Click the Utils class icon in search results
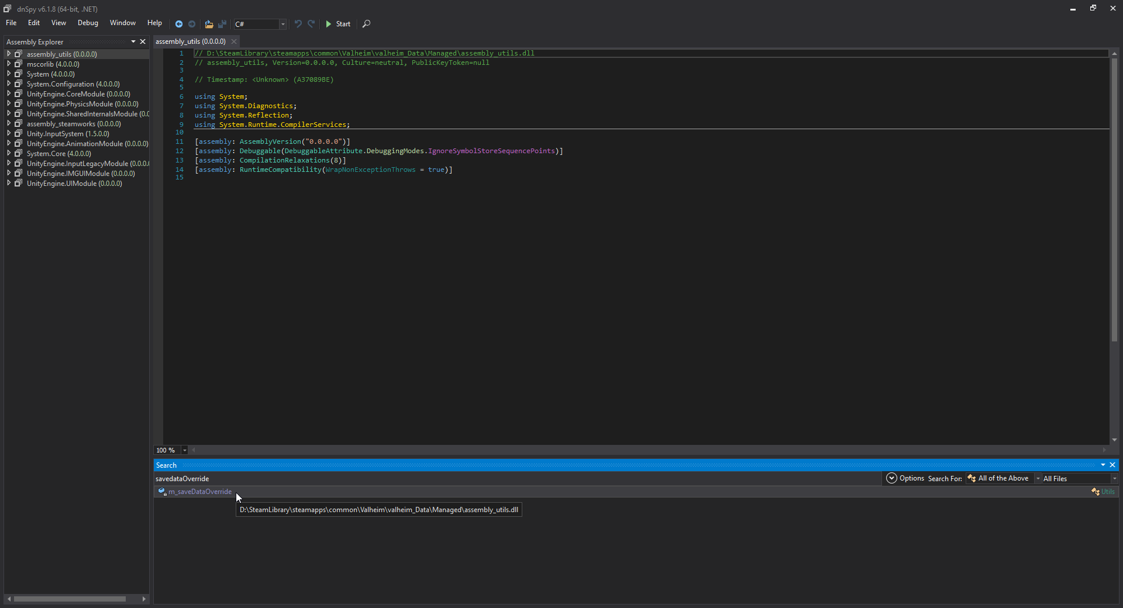This screenshot has width=1123, height=608. (x=1096, y=492)
